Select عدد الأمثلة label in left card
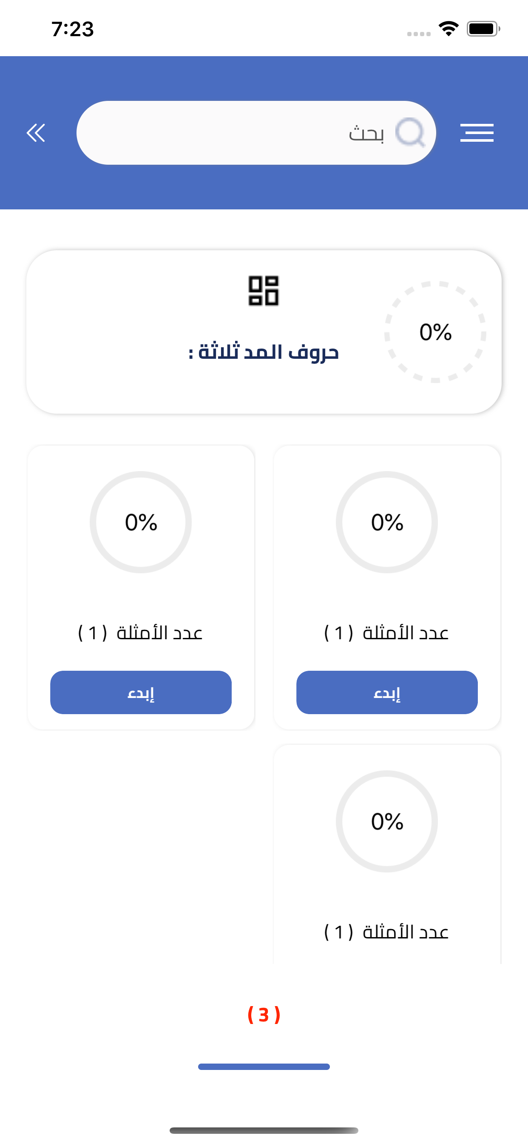528x1144 pixels. [x=141, y=632]
